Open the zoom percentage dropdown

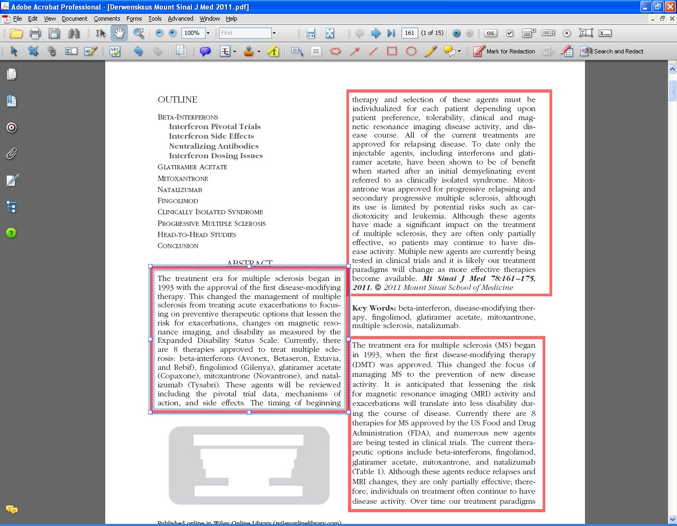click(x=208, y=33)
